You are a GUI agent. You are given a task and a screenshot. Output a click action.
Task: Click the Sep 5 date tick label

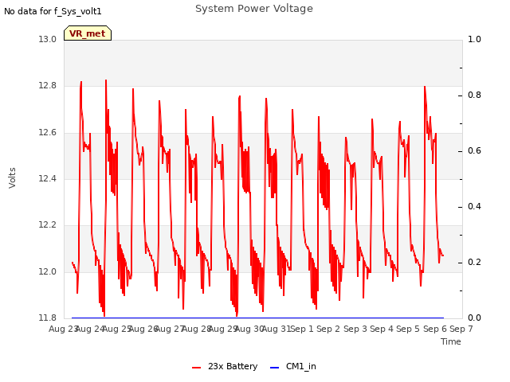[408, 329]
